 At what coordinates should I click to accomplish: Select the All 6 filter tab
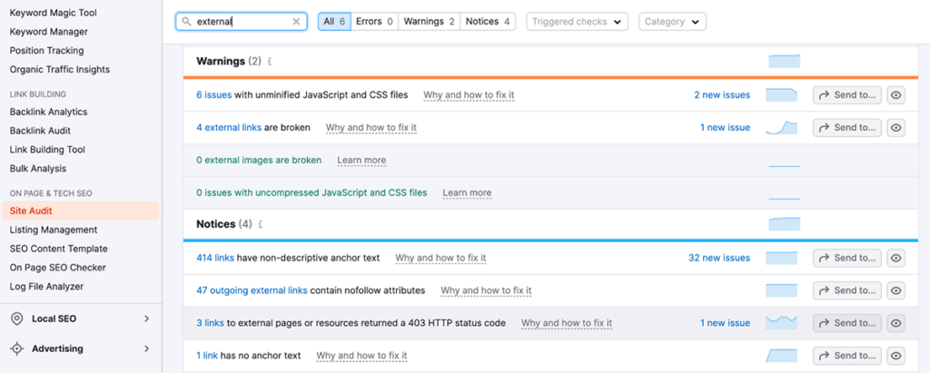click(334, 22)
